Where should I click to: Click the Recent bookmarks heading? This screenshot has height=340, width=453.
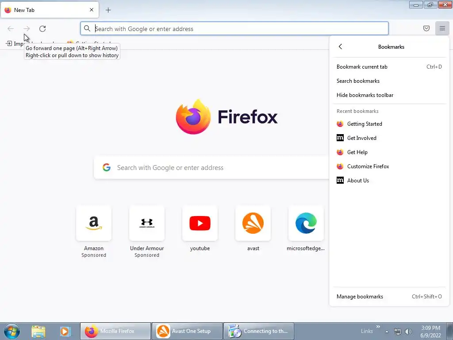[357, 111]
